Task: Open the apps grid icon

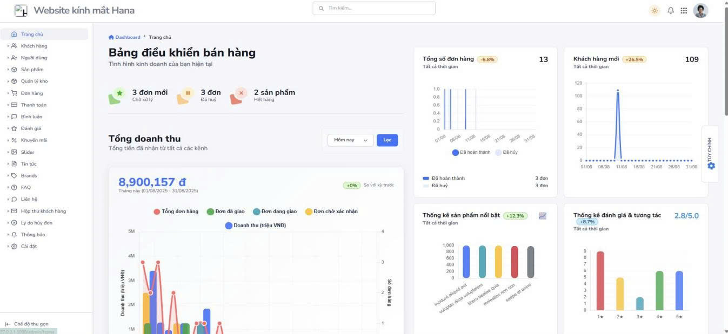Action: (x=684, y=10)
